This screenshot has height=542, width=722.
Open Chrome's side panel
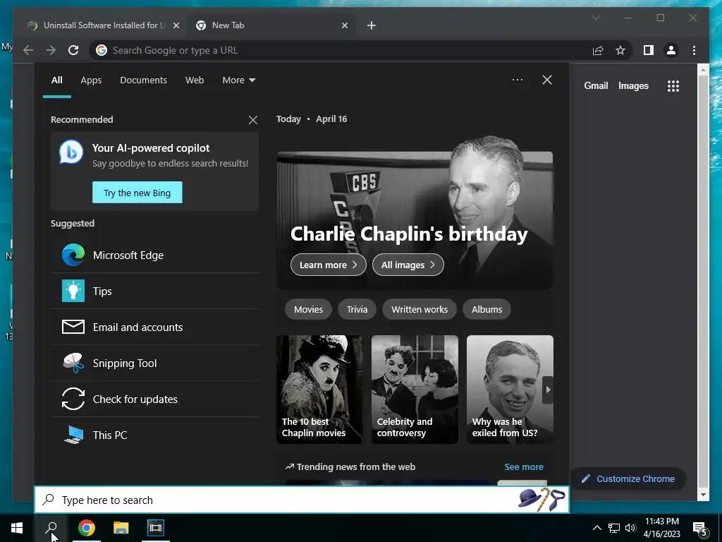click(649, 50)
